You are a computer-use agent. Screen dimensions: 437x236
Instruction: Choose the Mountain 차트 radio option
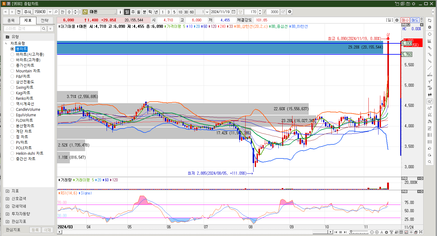pyautogui.click(x=12, y=71)
